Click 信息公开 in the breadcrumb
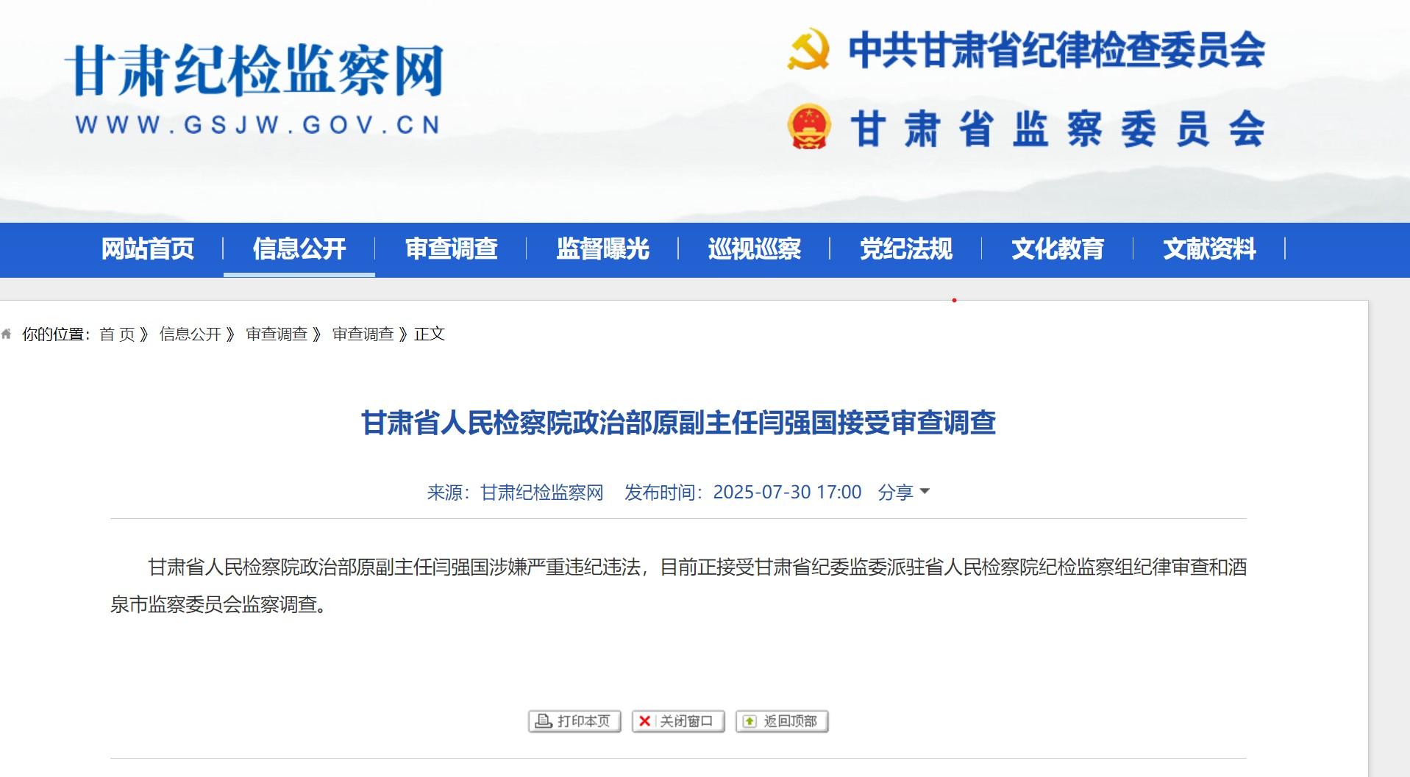Screen dimensions: 1410x777 [x=190, y=334]
